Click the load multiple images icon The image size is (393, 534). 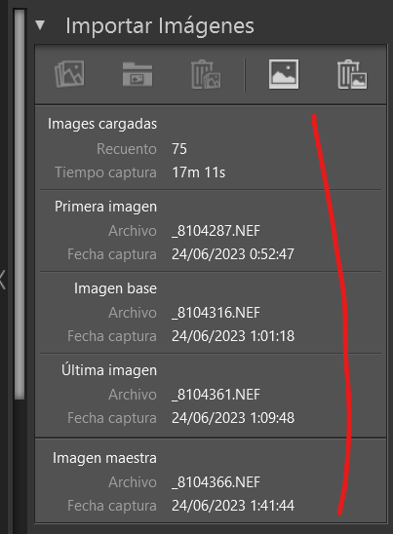point(69,74)
